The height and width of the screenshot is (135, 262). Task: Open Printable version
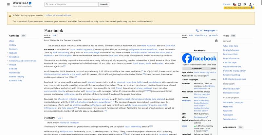pos(231,93)
